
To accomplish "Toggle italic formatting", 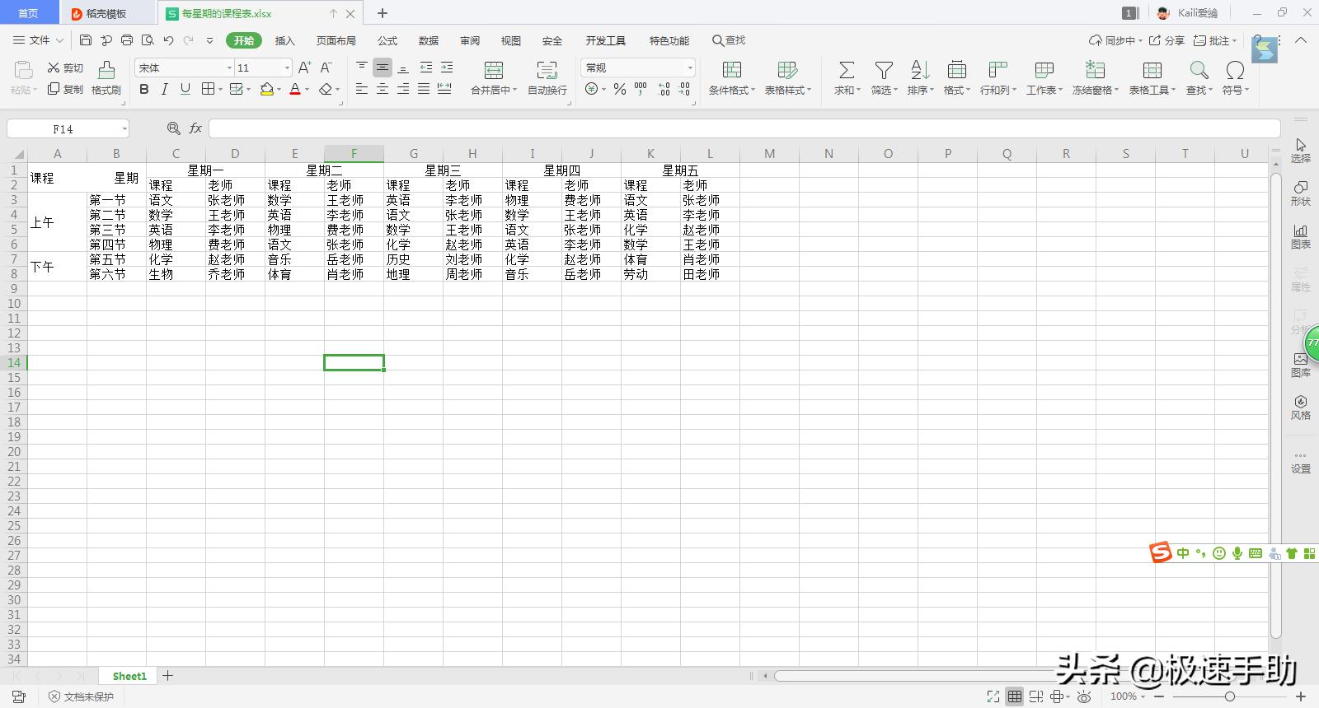I will click(x=165, y=89).
